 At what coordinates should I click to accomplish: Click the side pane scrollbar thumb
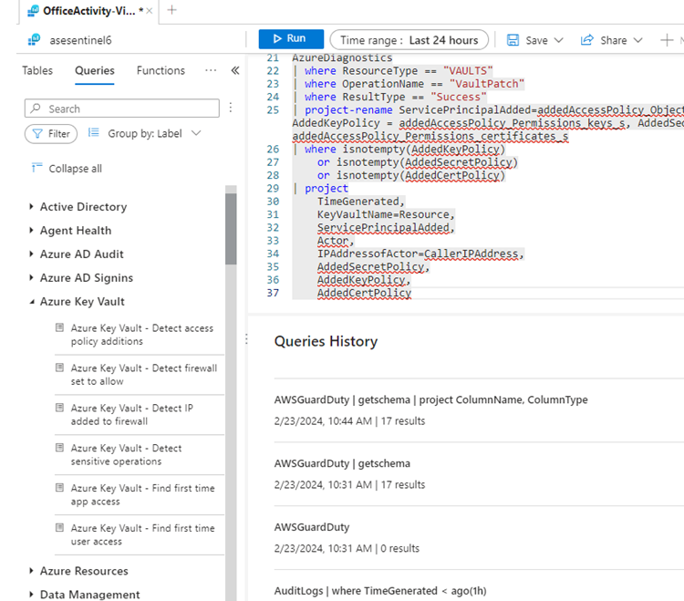tap(231, 229)
